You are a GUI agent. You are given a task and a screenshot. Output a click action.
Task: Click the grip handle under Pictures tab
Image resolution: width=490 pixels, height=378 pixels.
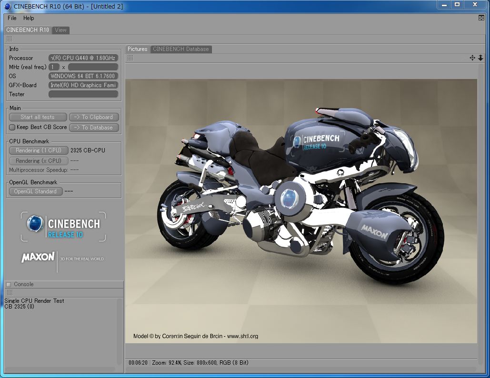pos(130,58)
